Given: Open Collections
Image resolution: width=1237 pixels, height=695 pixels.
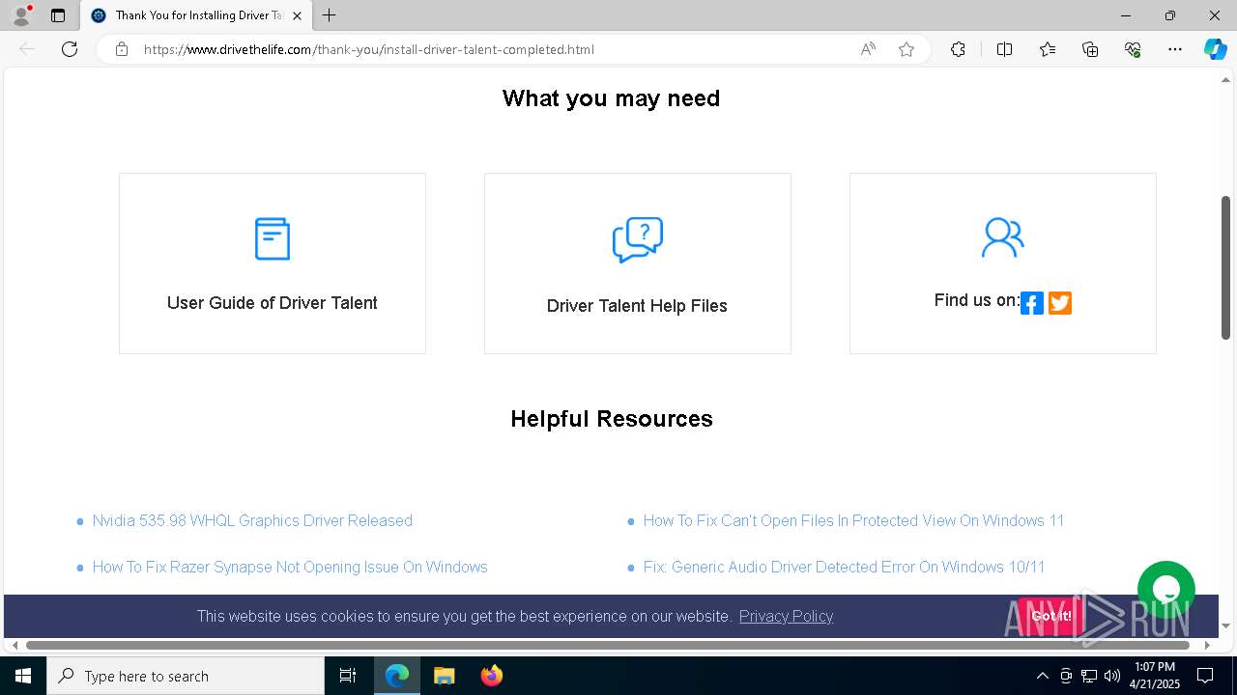Looking at the screenshot, I should pyautogui.click(x=1090, y=49).
